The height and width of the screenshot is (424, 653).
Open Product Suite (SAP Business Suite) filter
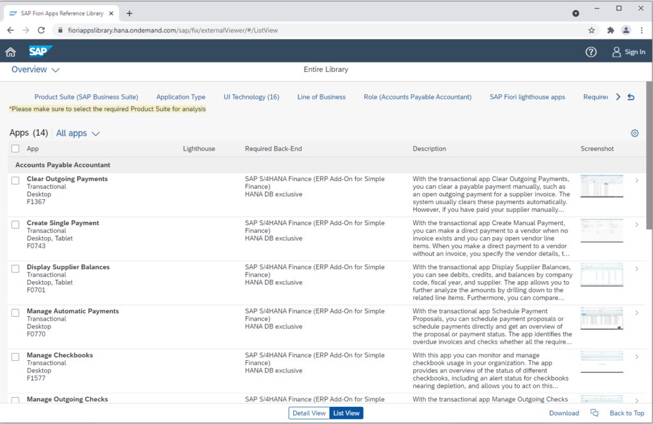(86, 97)
